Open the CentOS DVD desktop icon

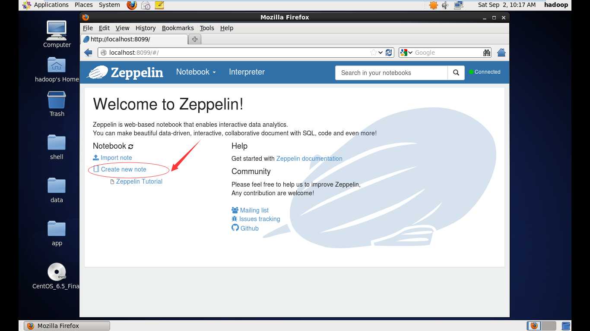57,272
